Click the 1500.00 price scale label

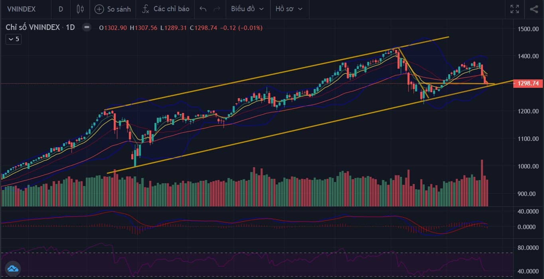coord(528,29)
